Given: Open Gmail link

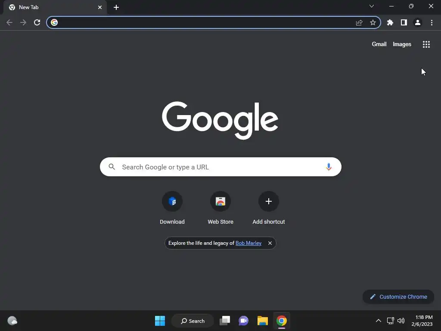Looking at the screenshot, I should click(379, 44).
